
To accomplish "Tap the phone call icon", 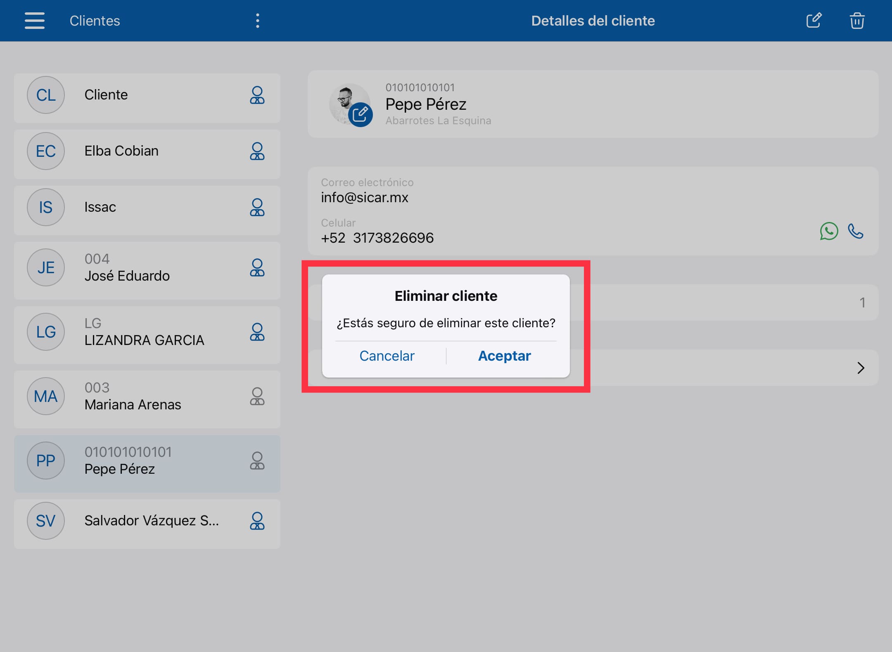I will 855,231.
